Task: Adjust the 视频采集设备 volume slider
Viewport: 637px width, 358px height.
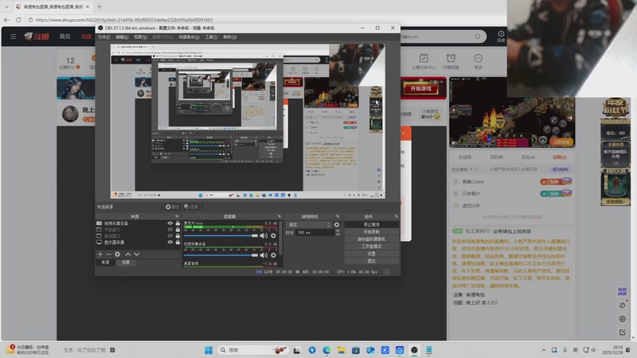Action: [221, 255]
